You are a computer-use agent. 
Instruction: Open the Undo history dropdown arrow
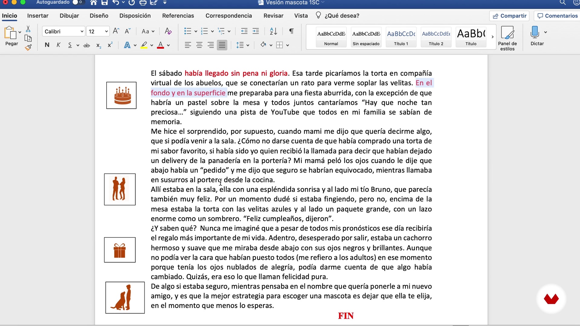click(x=123, y=2)
